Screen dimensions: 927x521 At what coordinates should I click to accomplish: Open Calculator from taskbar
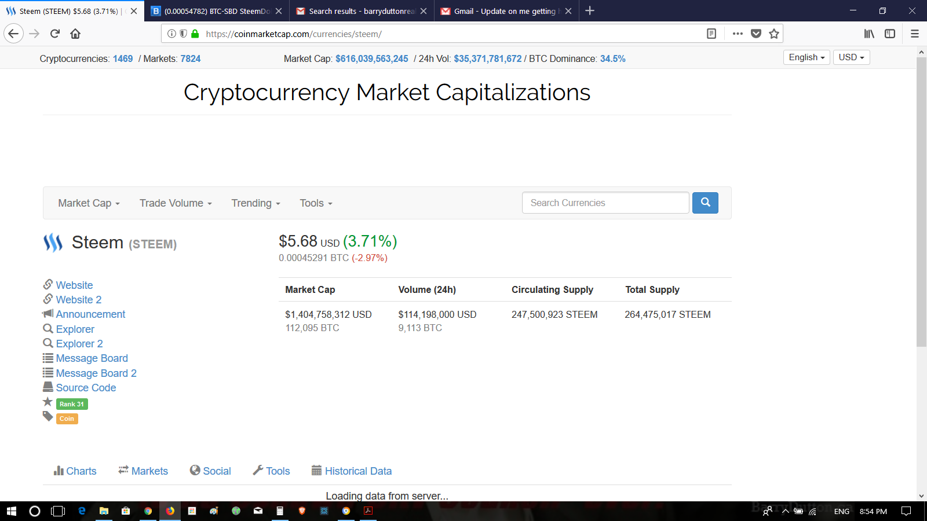pyautogui.click(x=280, y=511)
